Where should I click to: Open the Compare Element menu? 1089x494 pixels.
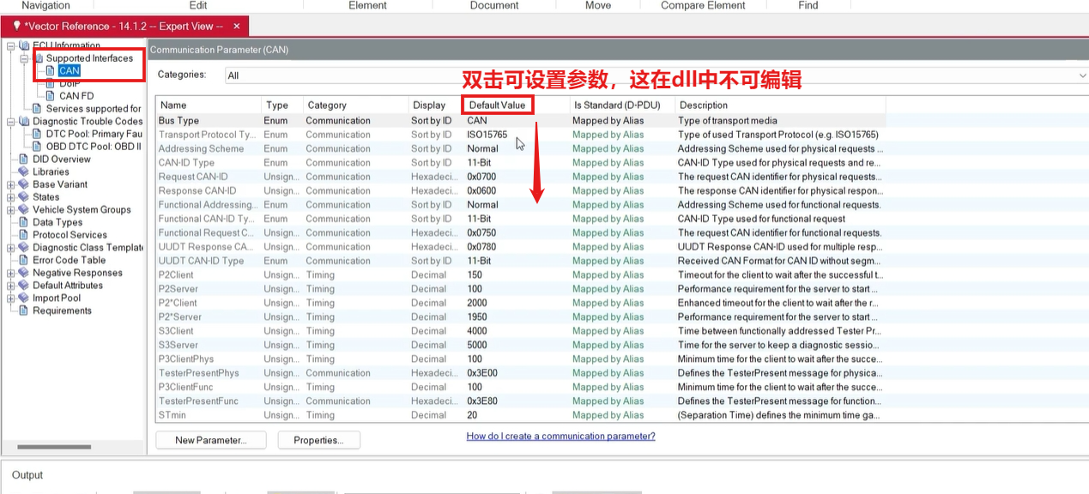[703, 5]
